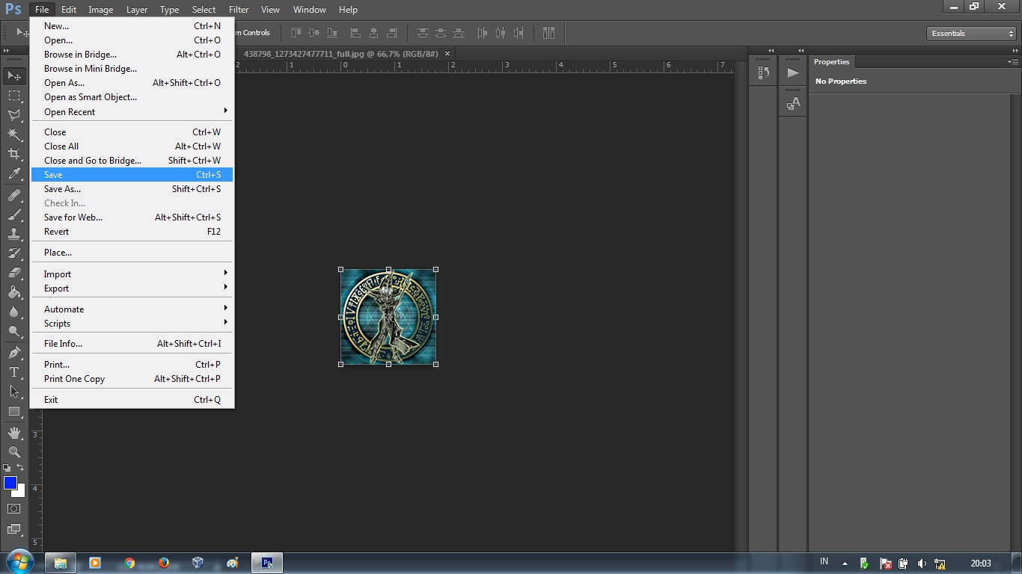Select the Magic Wand tool
Image resolution: width=1022 pixels, height=574 pixels.
click(x=14, y=135)
